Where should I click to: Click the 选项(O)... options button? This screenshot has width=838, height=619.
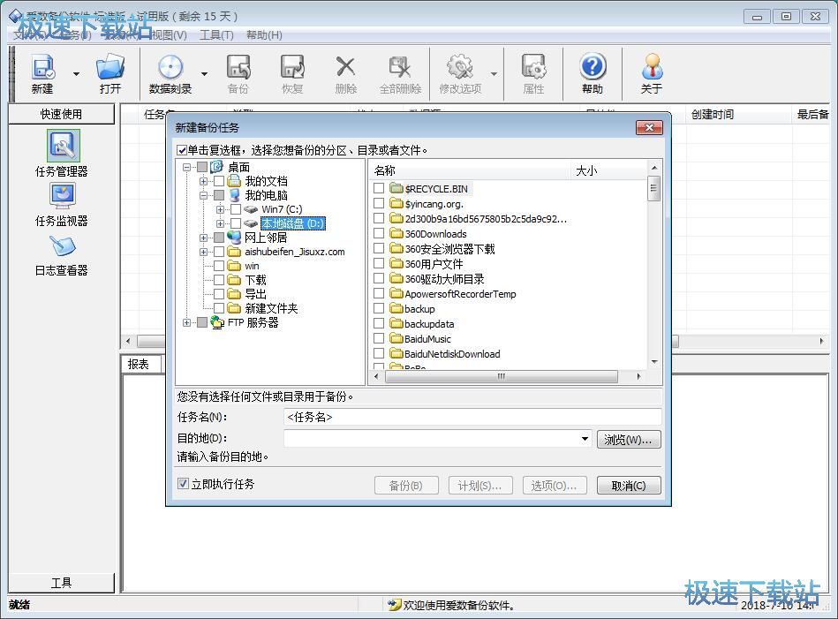tap(555, 486)
